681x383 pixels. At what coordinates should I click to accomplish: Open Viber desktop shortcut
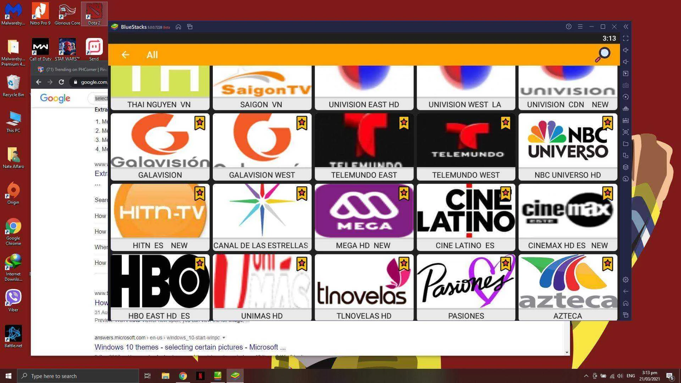[13, 301]
